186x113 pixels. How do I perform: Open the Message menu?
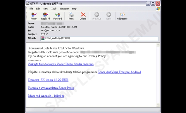(x=64, y=9)
